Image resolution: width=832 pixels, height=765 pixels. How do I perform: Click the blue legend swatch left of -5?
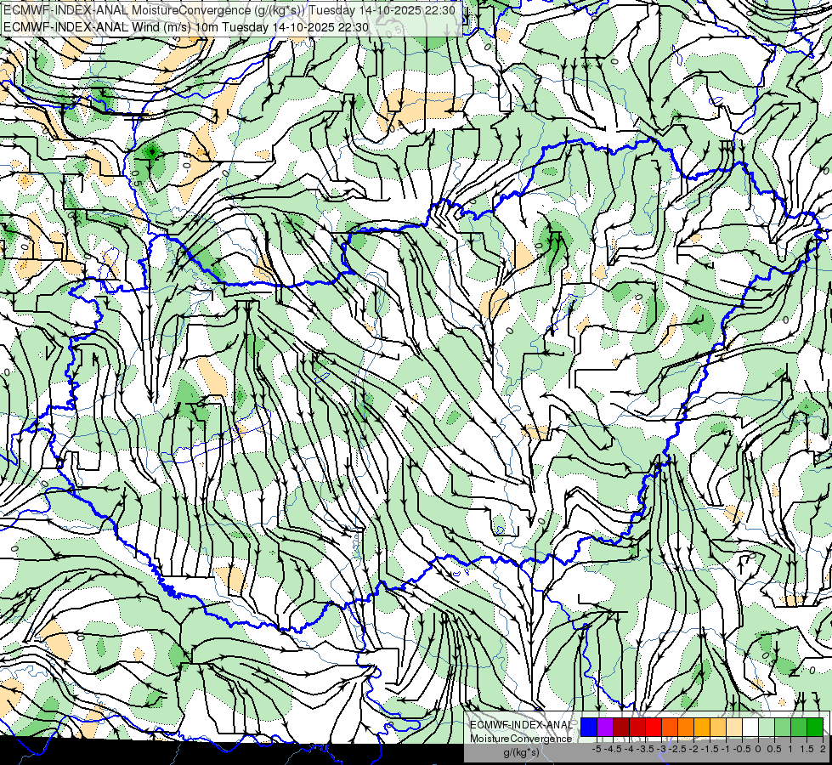[x=588, y=727]
